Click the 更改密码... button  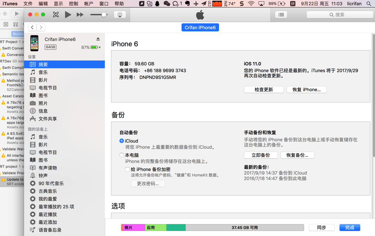click(x=148, y=184)
